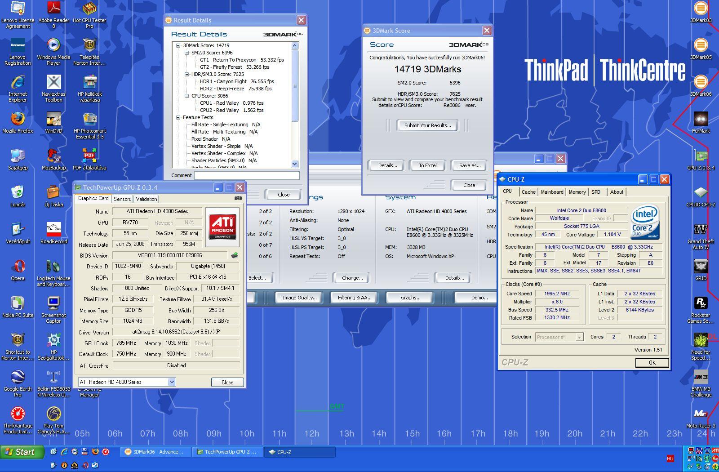Select the BMW M3 Challenge desktop icon

click(701, 384)
